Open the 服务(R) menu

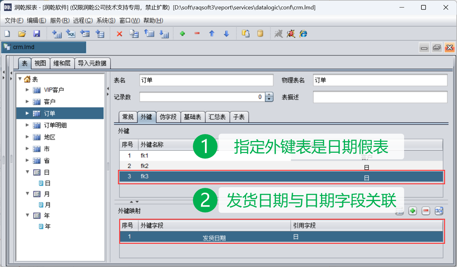pos(60,21)
